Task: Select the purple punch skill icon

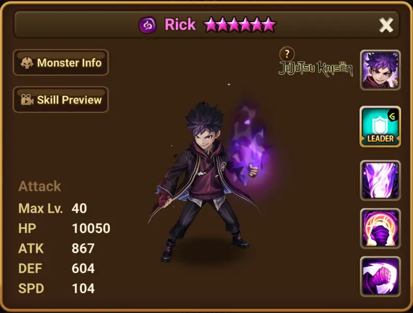Action: [380, 277]
